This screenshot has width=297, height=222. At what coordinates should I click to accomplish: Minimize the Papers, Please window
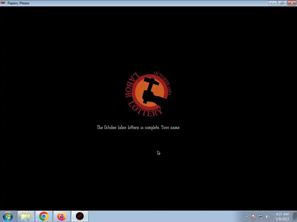pyautogui.click(x=273, y=3)
